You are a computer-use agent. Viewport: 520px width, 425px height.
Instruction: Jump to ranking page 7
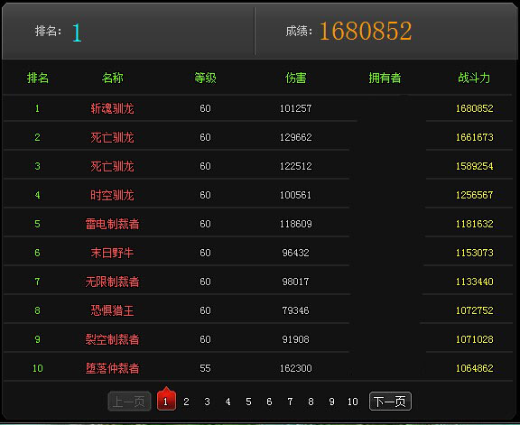tap(290, 402)
